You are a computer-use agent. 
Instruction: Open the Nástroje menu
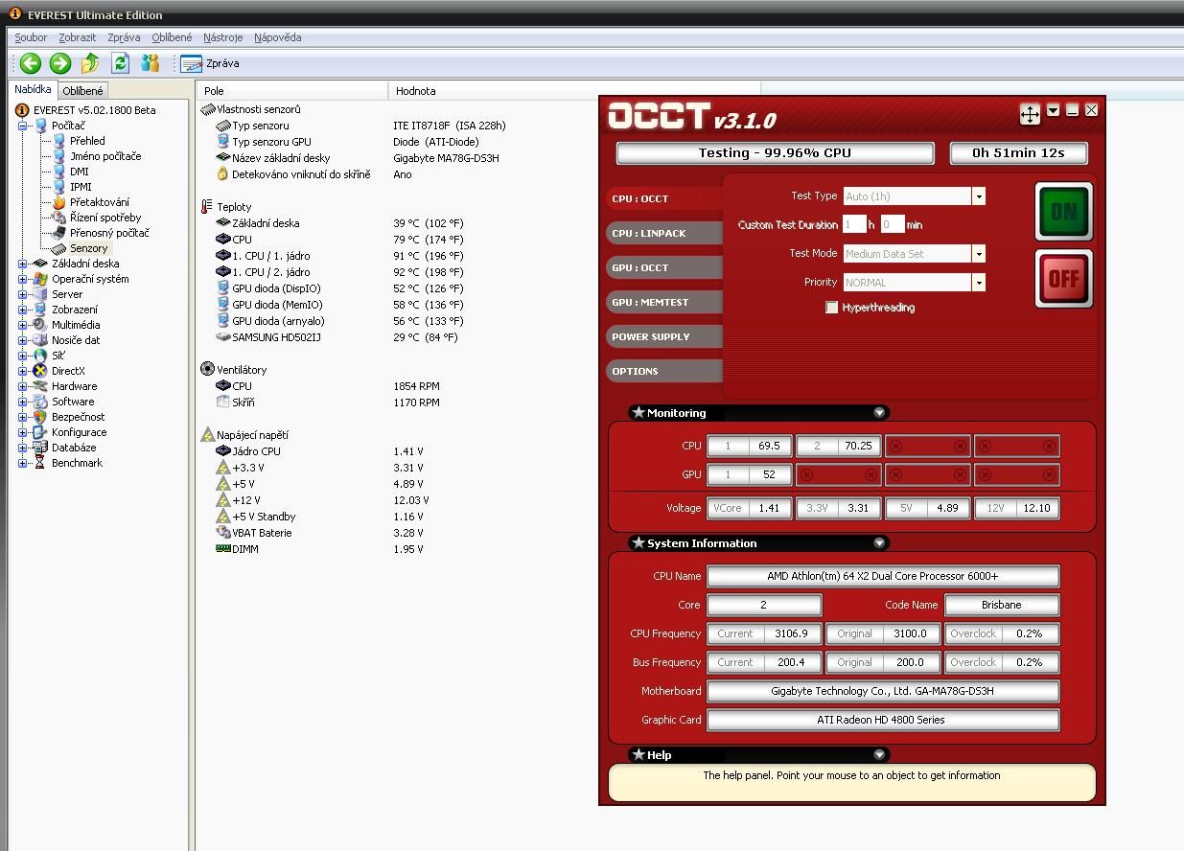click(223, 37)
